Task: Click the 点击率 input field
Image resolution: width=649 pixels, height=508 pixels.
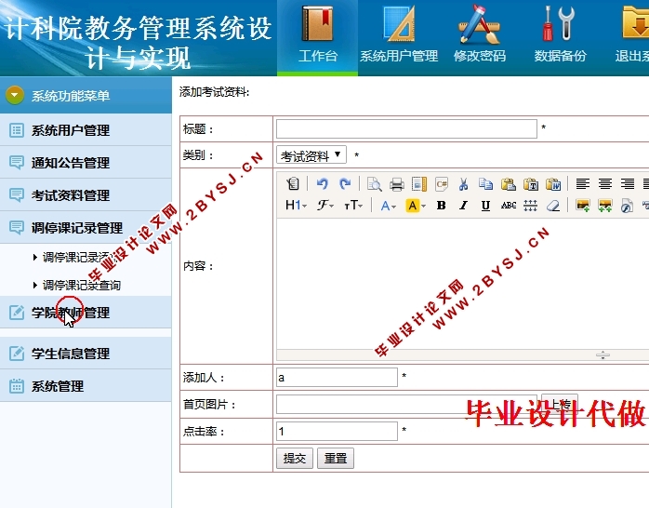Action: [x=337, y=431]
